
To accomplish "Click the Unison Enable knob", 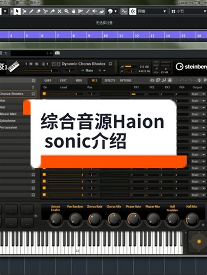I will pos(56,219).
